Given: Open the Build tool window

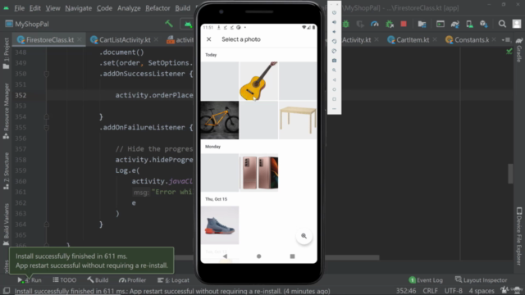Looking at the screenshot, I should click(x=98, y=280).
